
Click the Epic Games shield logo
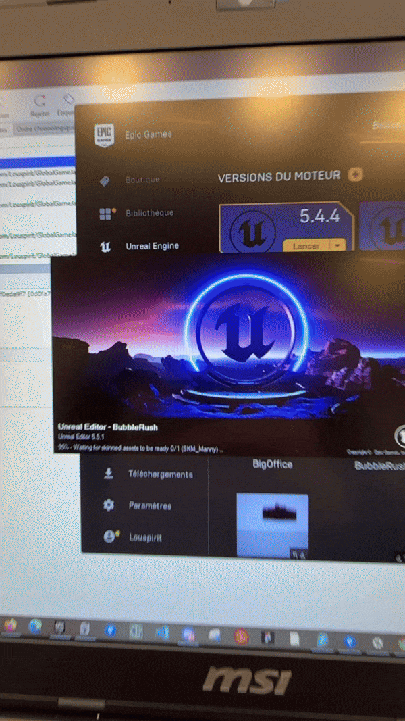(x=104, y=135)
